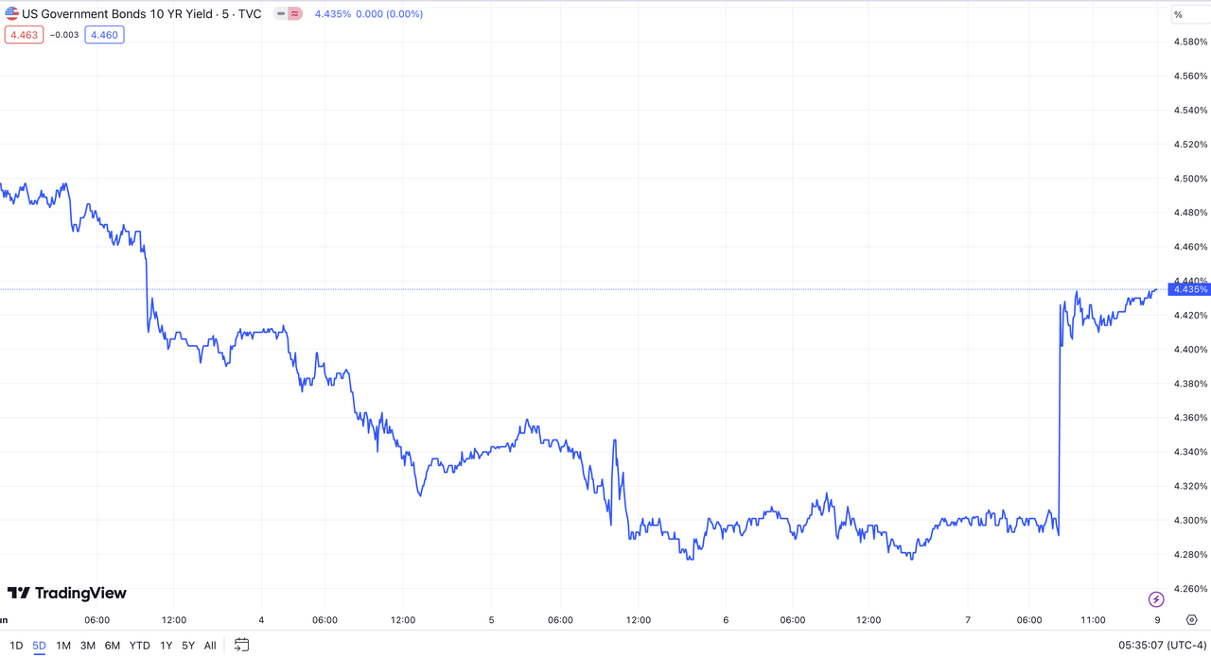The width and height of the screenshot is (1211, 657).
Task: Click the red 4.463 sell price button
Action: coord(24,35)
